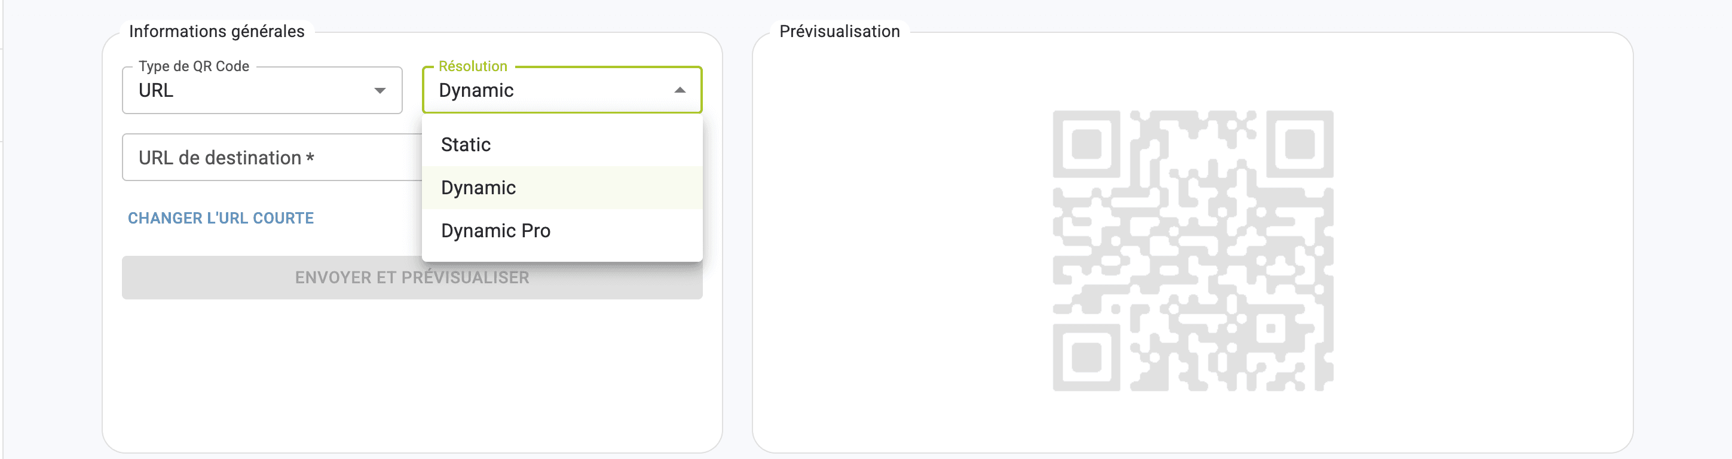Viewport: 1732px width, 459px height.
Task: Click the QR code preview image center
Action: pos(1193,250)
